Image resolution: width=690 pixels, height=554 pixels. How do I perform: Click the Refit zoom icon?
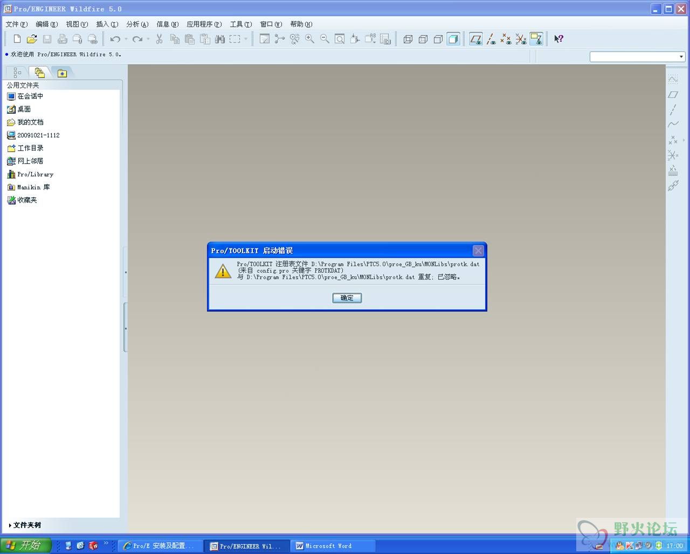(x=340, y=39)
